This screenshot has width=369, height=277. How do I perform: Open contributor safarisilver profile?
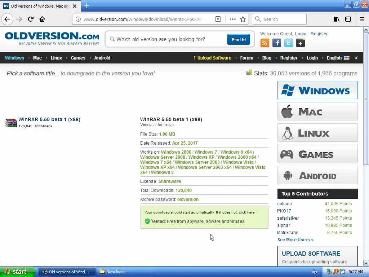coord(288,218)
